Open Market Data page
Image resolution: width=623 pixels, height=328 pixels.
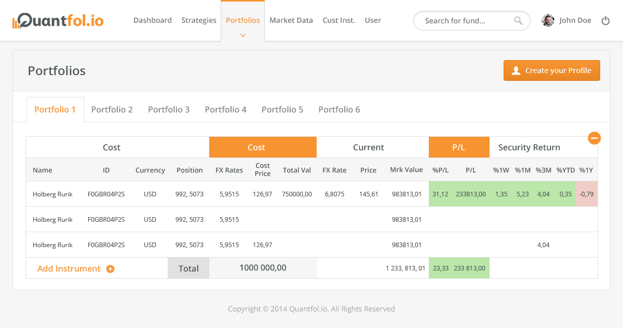click(x=291, y=21)
